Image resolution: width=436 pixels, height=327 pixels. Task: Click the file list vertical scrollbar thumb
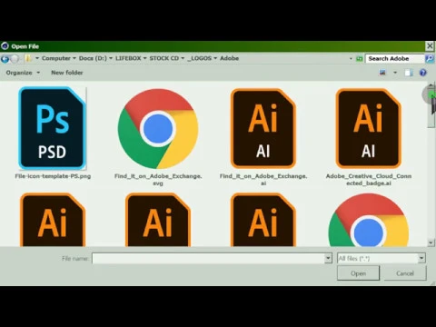coord(431,107)
